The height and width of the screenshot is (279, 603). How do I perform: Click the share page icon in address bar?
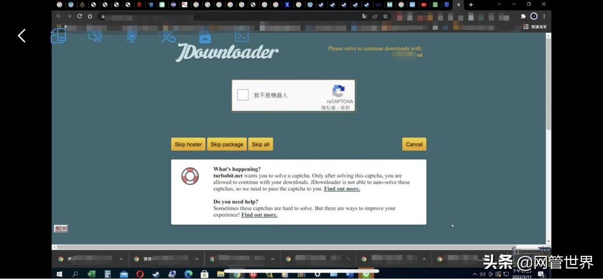[375, 16]
